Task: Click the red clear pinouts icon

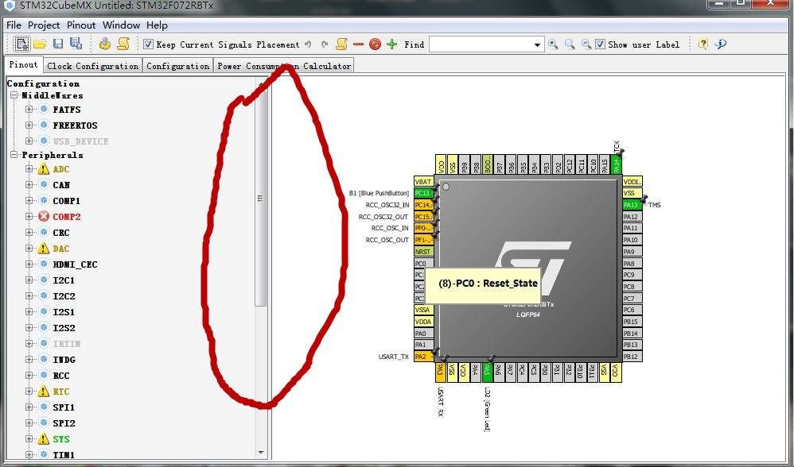Action: point(375,44)
